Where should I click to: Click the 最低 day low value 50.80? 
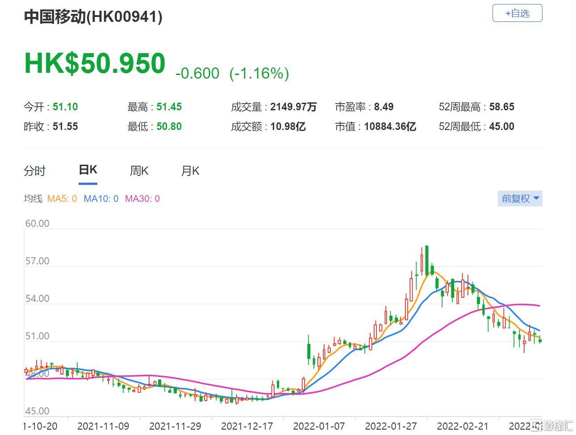[x=169, y=126]
